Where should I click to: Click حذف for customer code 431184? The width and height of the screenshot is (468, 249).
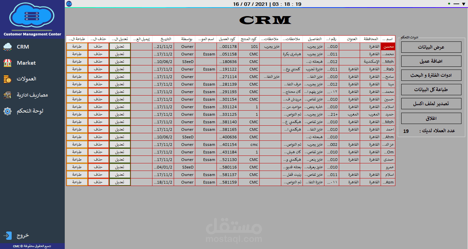click(98, 152)
